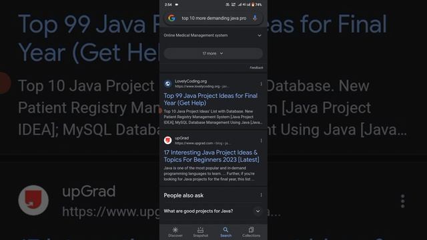
Task: Click the 'People also ask' heading
Action: pyautogui.click(x=183, y=195)
